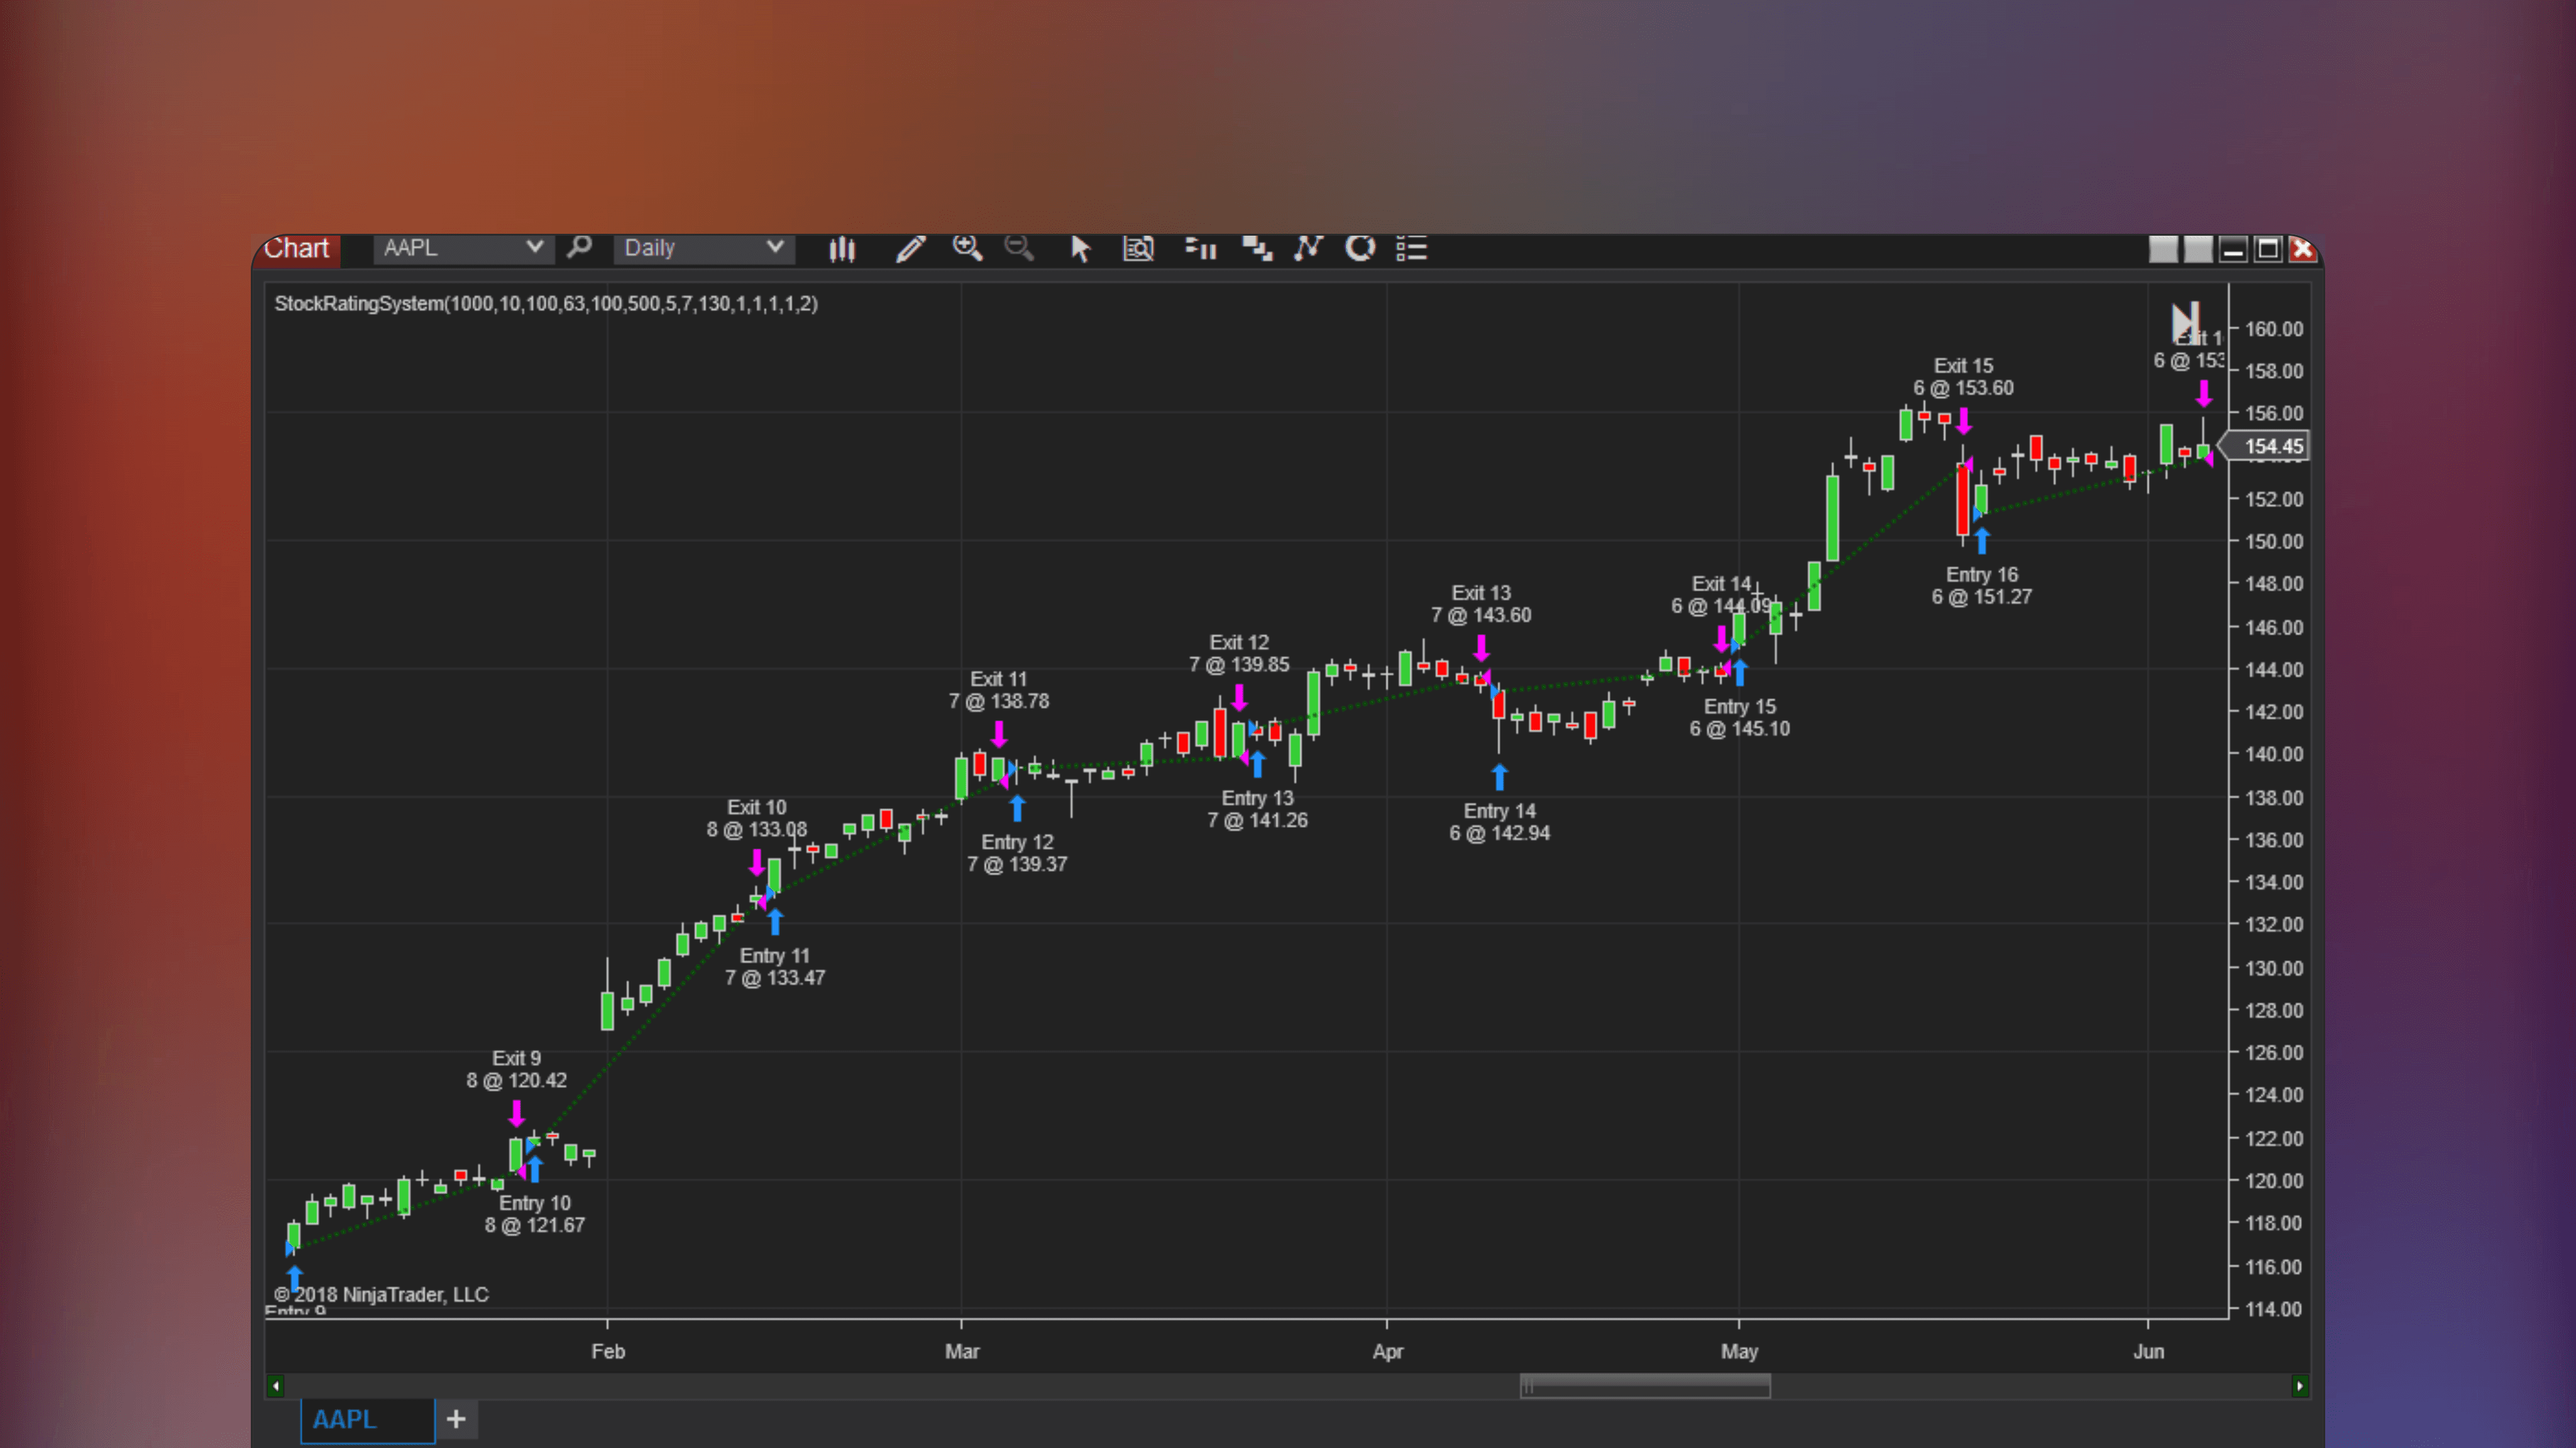
Task: Select the candlestick chart style icon
Action: click(843, 248)
